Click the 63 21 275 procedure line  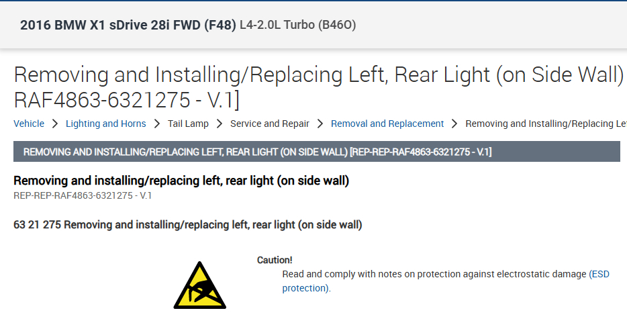(x=188, y=225)
